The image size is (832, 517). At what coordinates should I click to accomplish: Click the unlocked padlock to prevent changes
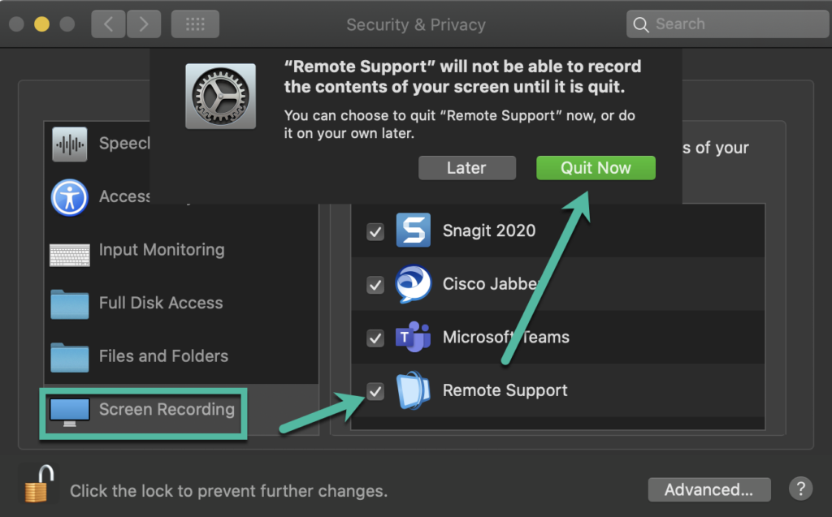(x=37, y=485)
